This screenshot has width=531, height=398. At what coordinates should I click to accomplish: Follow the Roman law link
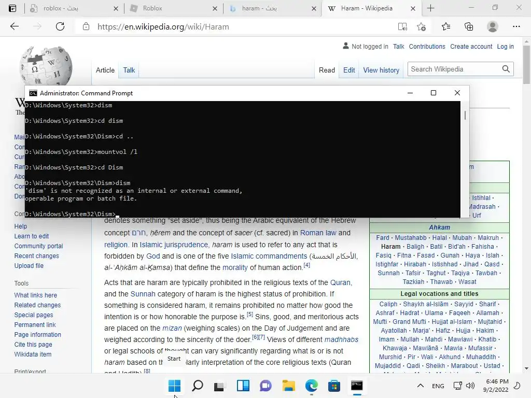tap(318, 233)
